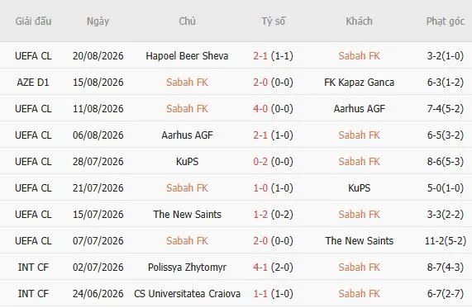The width and height of the screenshot is (472, 308).
Task: Select the Polissya Zhytomyr team name
Action: coord(187,267)
